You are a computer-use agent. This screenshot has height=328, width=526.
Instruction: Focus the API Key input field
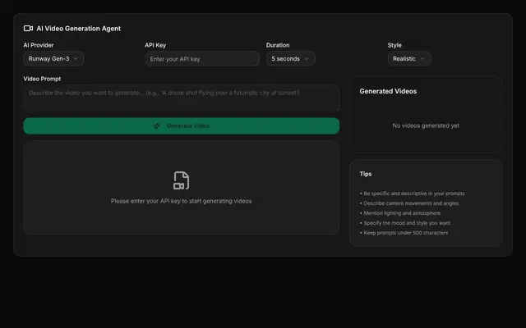[x=202, y=59]
